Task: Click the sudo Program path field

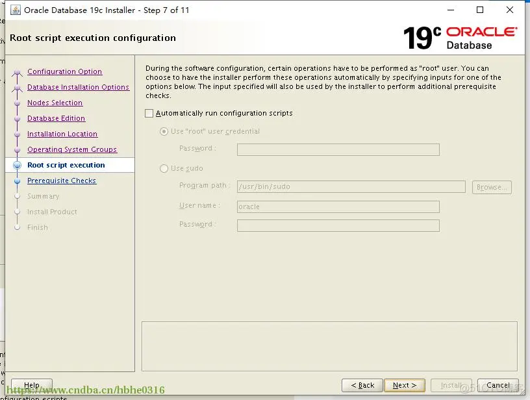Action: [351, 186]
